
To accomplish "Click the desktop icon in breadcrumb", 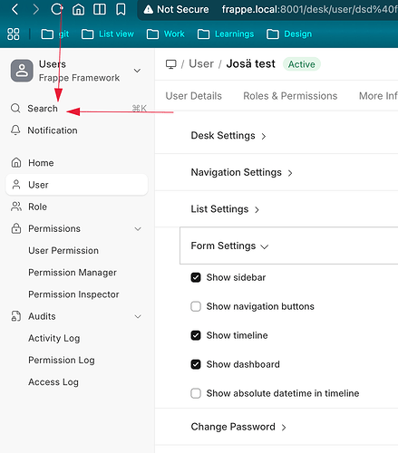I will click(171, 64).
